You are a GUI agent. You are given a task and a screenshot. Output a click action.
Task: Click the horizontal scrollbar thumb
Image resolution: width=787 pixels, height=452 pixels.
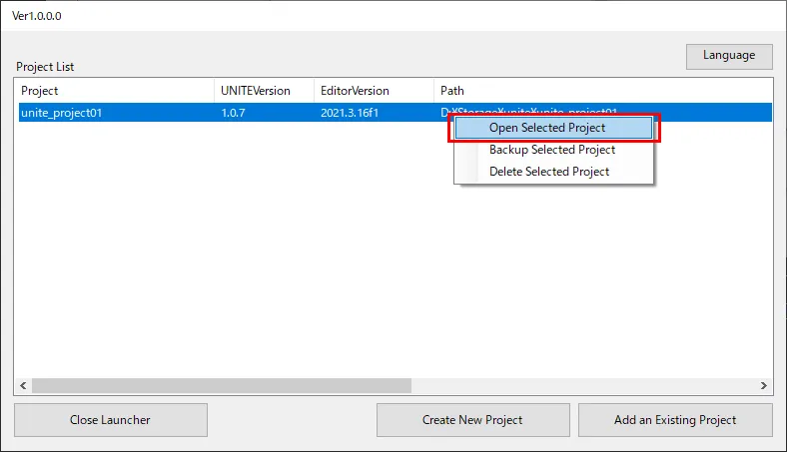(x=220, y=385)
